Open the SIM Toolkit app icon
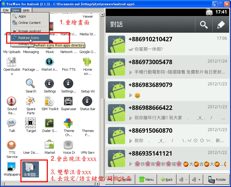 [49, 101]
